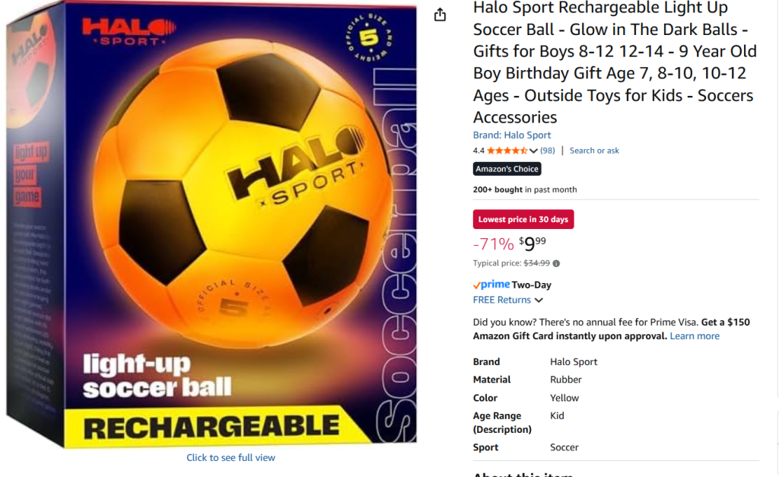Click the star rating graphic
This screenshot has width=779, height=477.
[507, 151]
